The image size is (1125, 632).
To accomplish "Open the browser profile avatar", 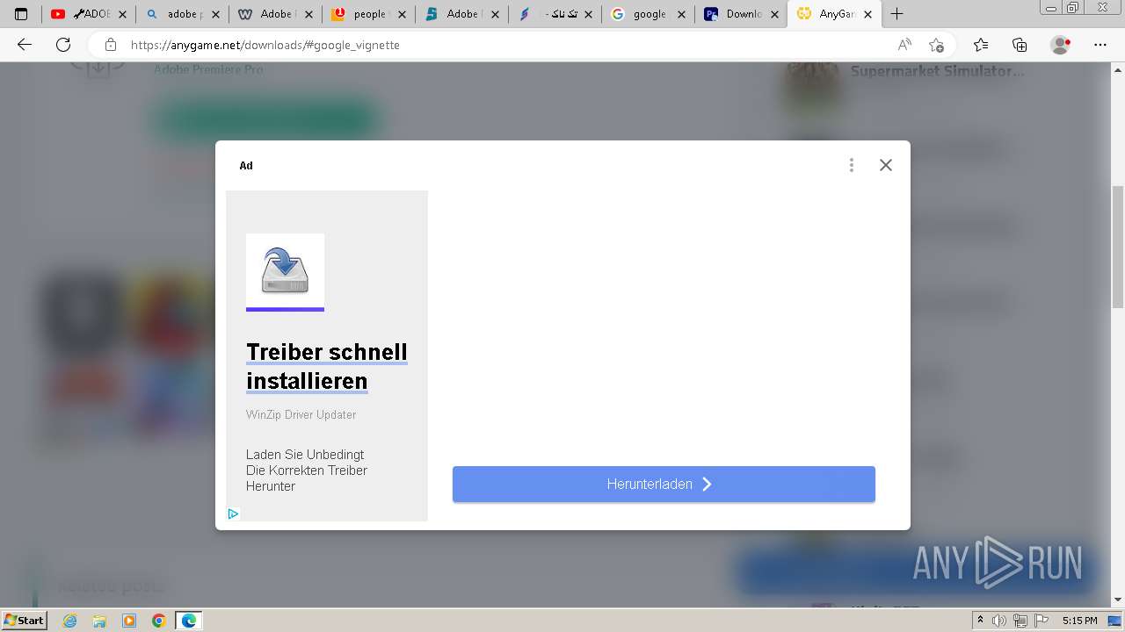I will coord(1061,45).
